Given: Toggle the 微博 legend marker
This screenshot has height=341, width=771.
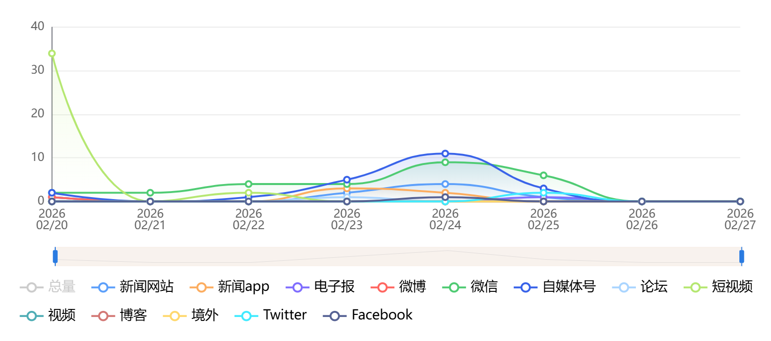Looking at the screenshot, I should (398, 287).
